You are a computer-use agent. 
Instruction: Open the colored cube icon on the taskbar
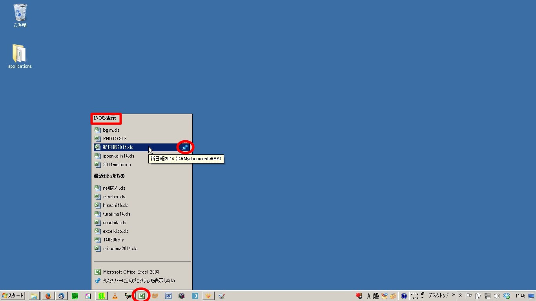(x=182, y=296)
